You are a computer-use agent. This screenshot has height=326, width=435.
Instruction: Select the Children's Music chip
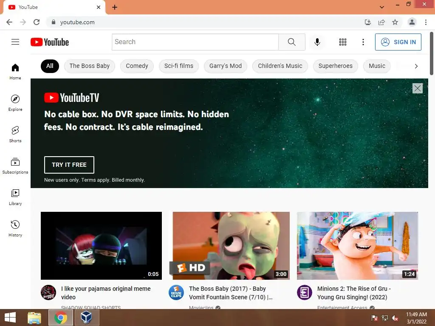pos(280,66)
